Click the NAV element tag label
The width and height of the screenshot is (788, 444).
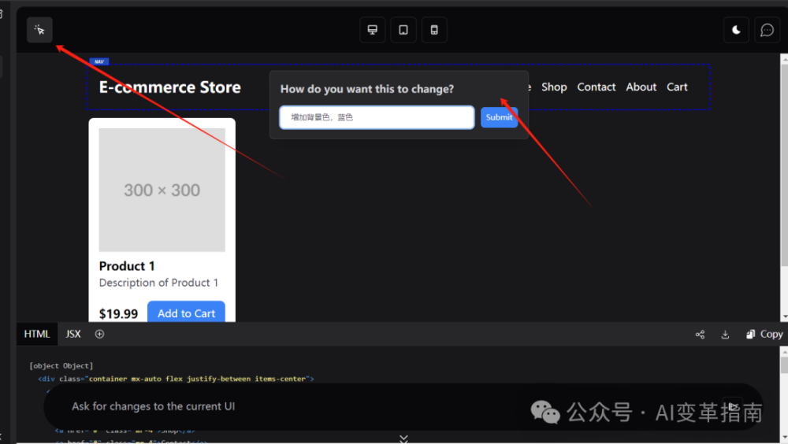[99, 61]
